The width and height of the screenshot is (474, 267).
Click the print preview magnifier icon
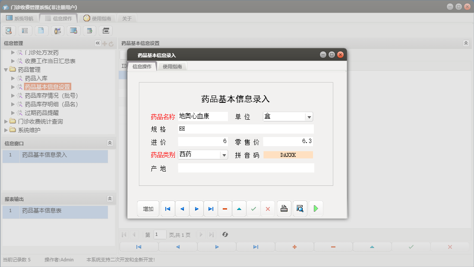coord(300,208)
